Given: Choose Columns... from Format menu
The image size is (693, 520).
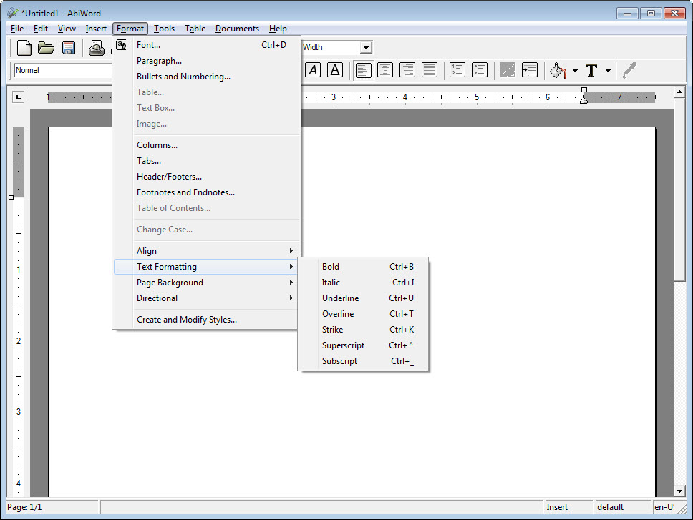Looking at the screenshot, I should click(207, 145).
